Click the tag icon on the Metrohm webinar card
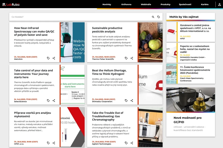The image size is (223, 148). 48,58
